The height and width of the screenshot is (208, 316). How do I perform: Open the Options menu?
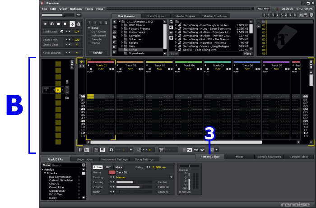[x=76, y=9]
